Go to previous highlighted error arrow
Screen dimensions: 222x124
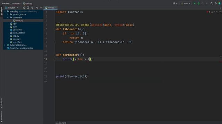(x=217, y=12)
